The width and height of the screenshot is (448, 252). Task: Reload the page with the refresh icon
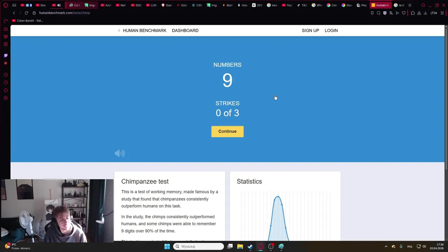pos(26,13)
